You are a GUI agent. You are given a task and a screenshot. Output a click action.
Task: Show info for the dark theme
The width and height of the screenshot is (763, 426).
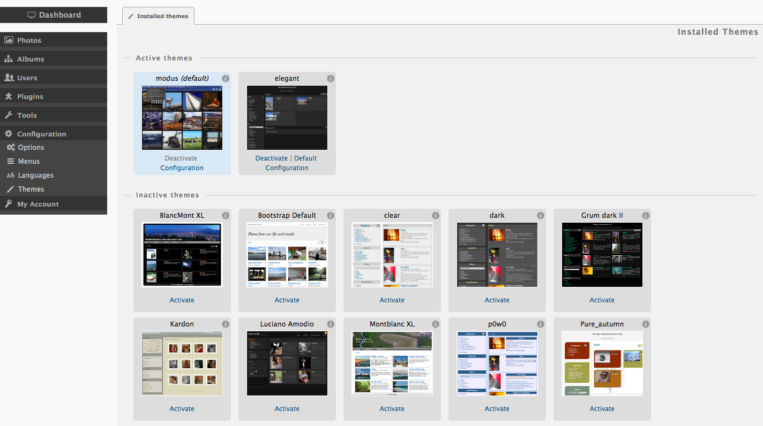(x=541, y=215)
